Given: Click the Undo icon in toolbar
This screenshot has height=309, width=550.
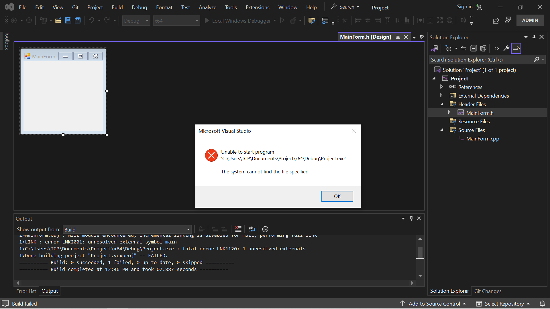Looking at the screenshot, I should (x=91, y=20).
